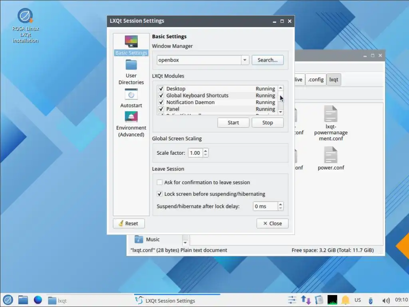Switch to LXQt Session Settings taskbar entry

(177, 301)
